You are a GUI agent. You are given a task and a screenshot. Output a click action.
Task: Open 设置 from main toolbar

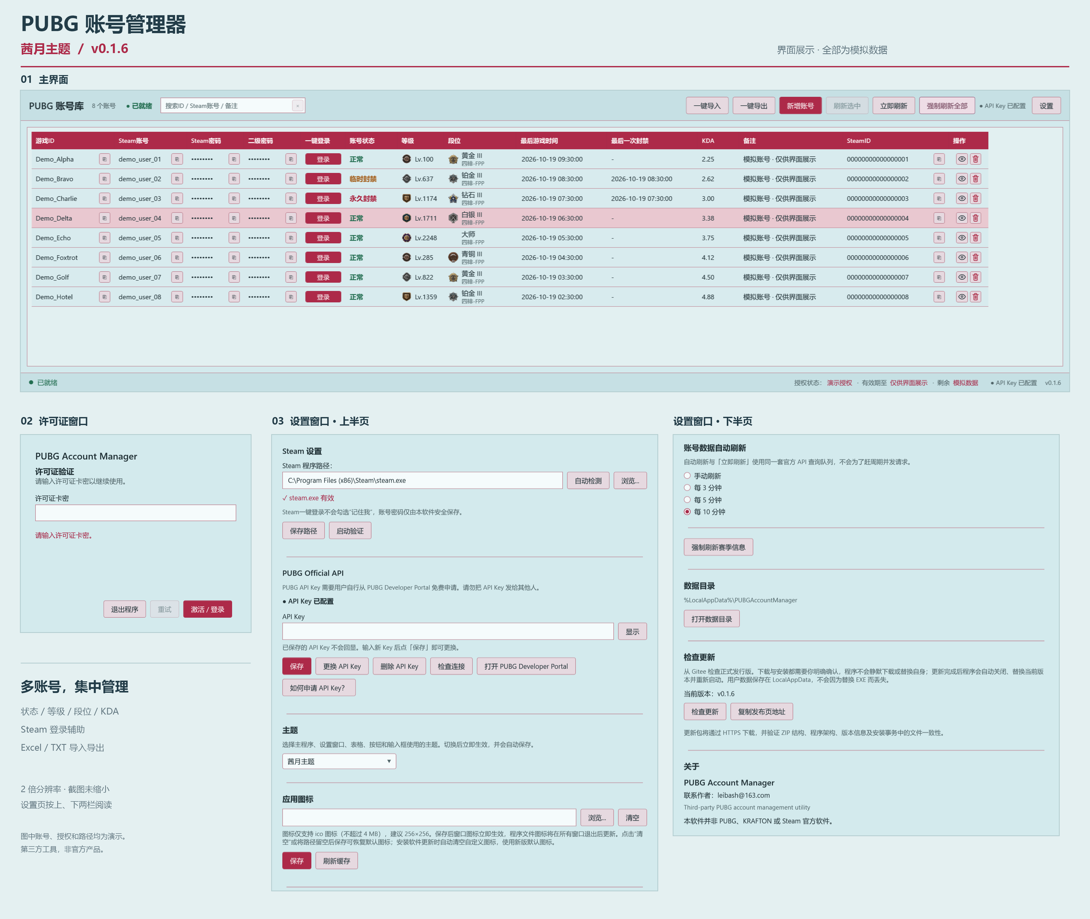tap(1046, 106)
